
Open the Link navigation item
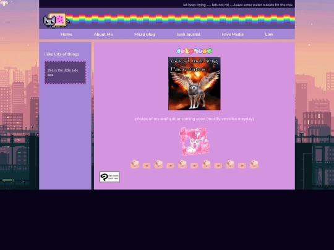pyautogui.click(x=269, y=34)
